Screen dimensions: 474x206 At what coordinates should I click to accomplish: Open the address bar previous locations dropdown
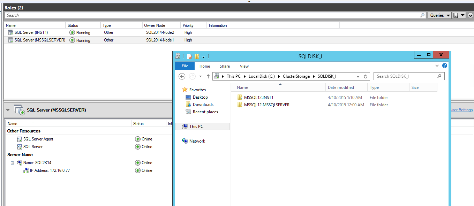point(358,76)
